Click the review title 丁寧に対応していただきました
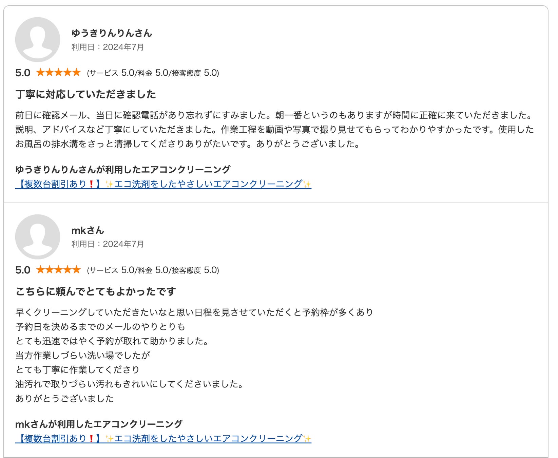Image resolution: width=558 pixels, height=458 pixels. tap(86, 94)
